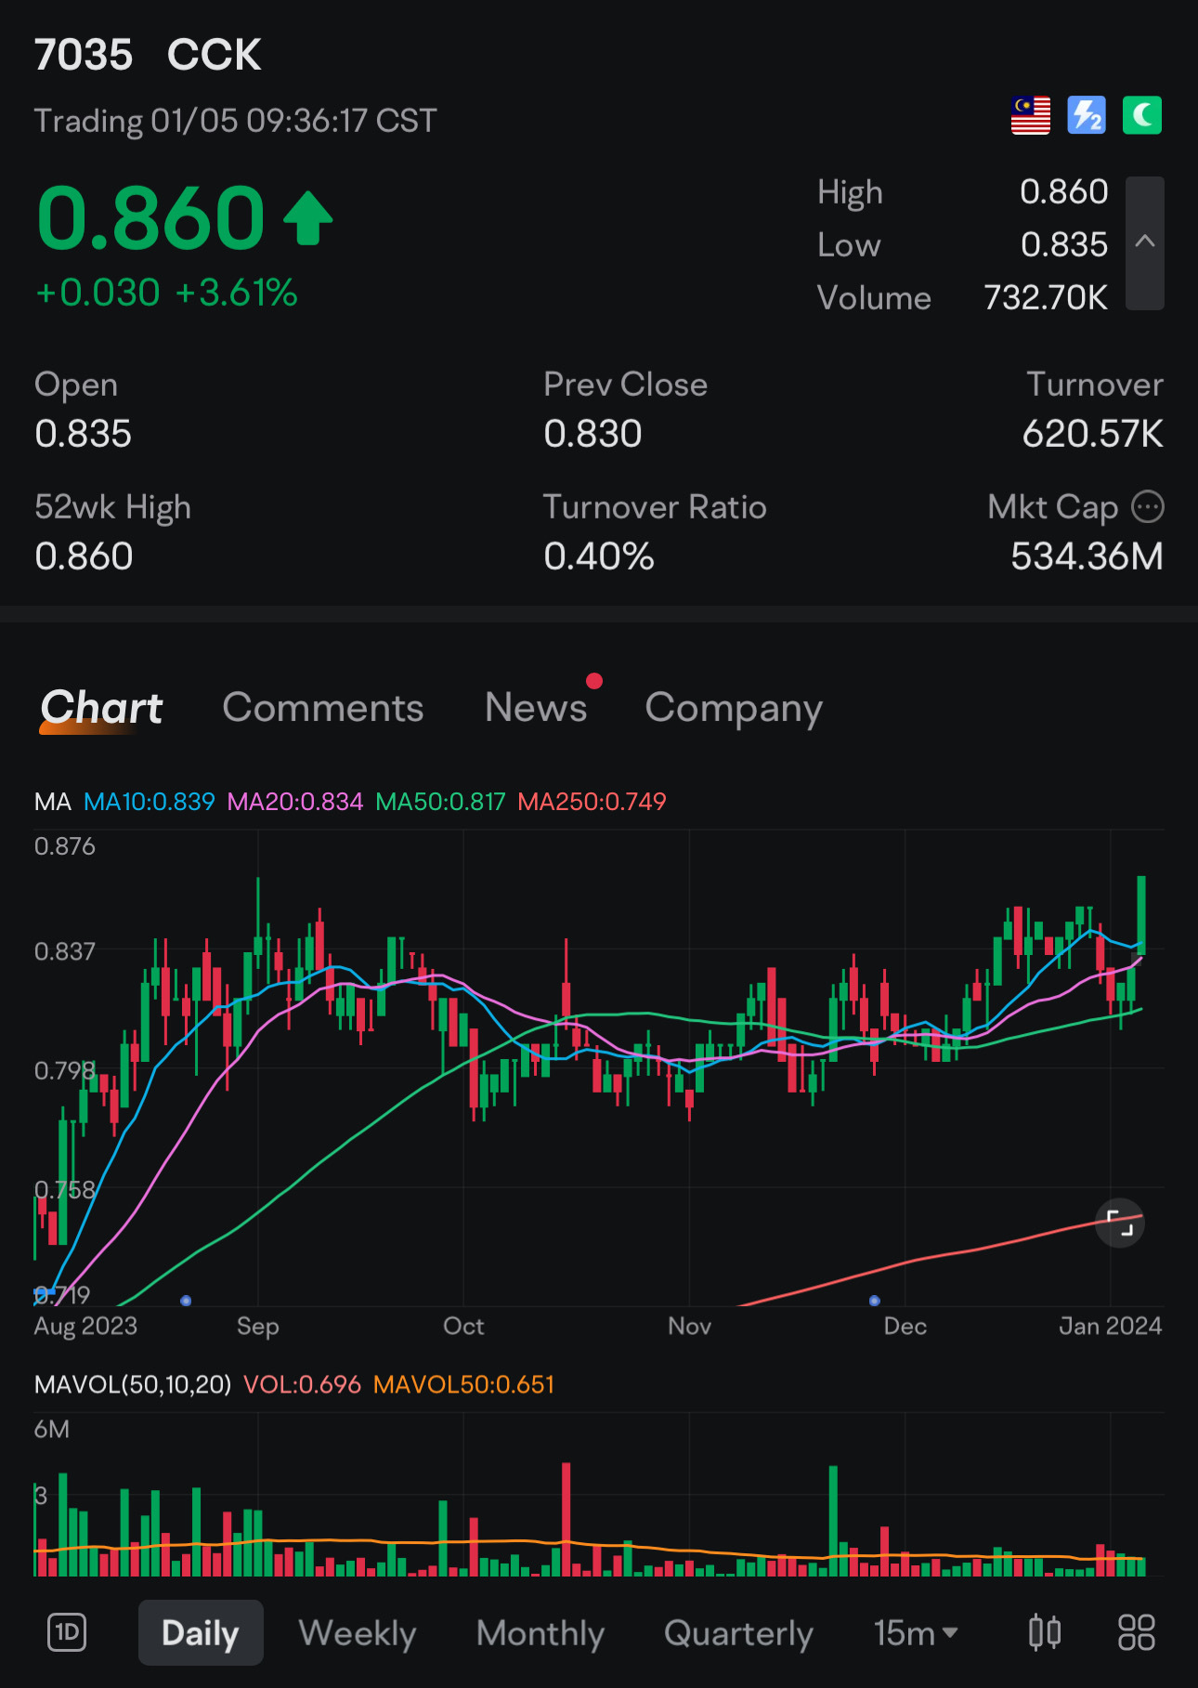Collapse the quote details chevron
The image size is (1198, 1688).
1144,242
